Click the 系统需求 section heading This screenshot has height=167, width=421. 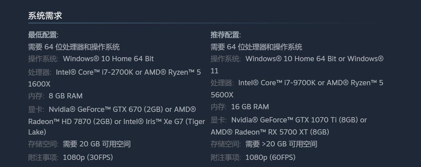tap(45, 16)
